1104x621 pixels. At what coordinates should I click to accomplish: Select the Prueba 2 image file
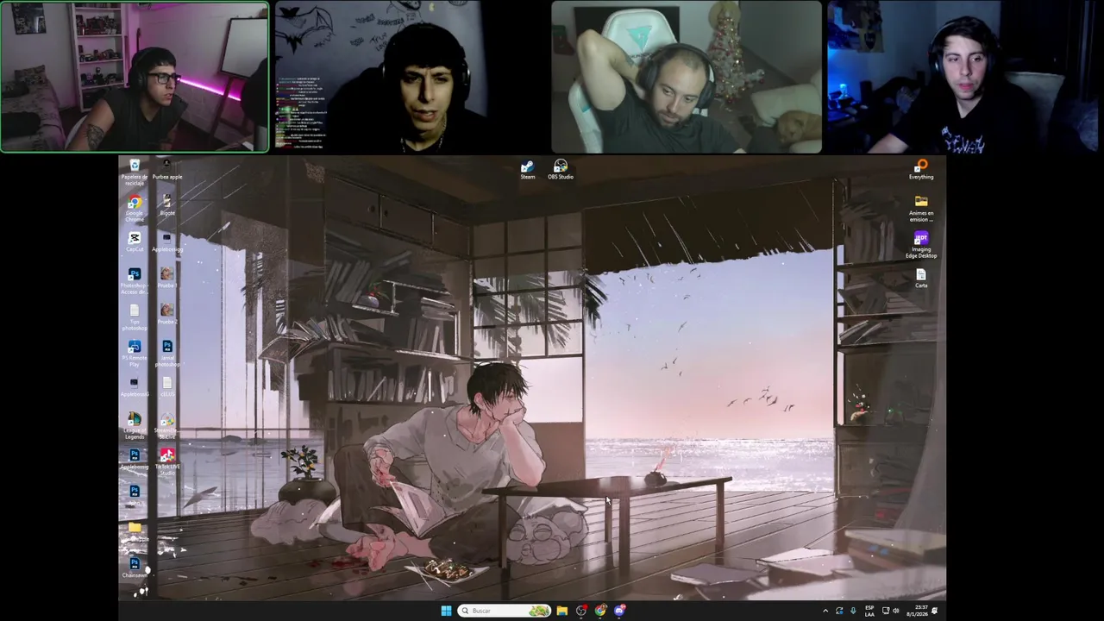tap(166, 314)
